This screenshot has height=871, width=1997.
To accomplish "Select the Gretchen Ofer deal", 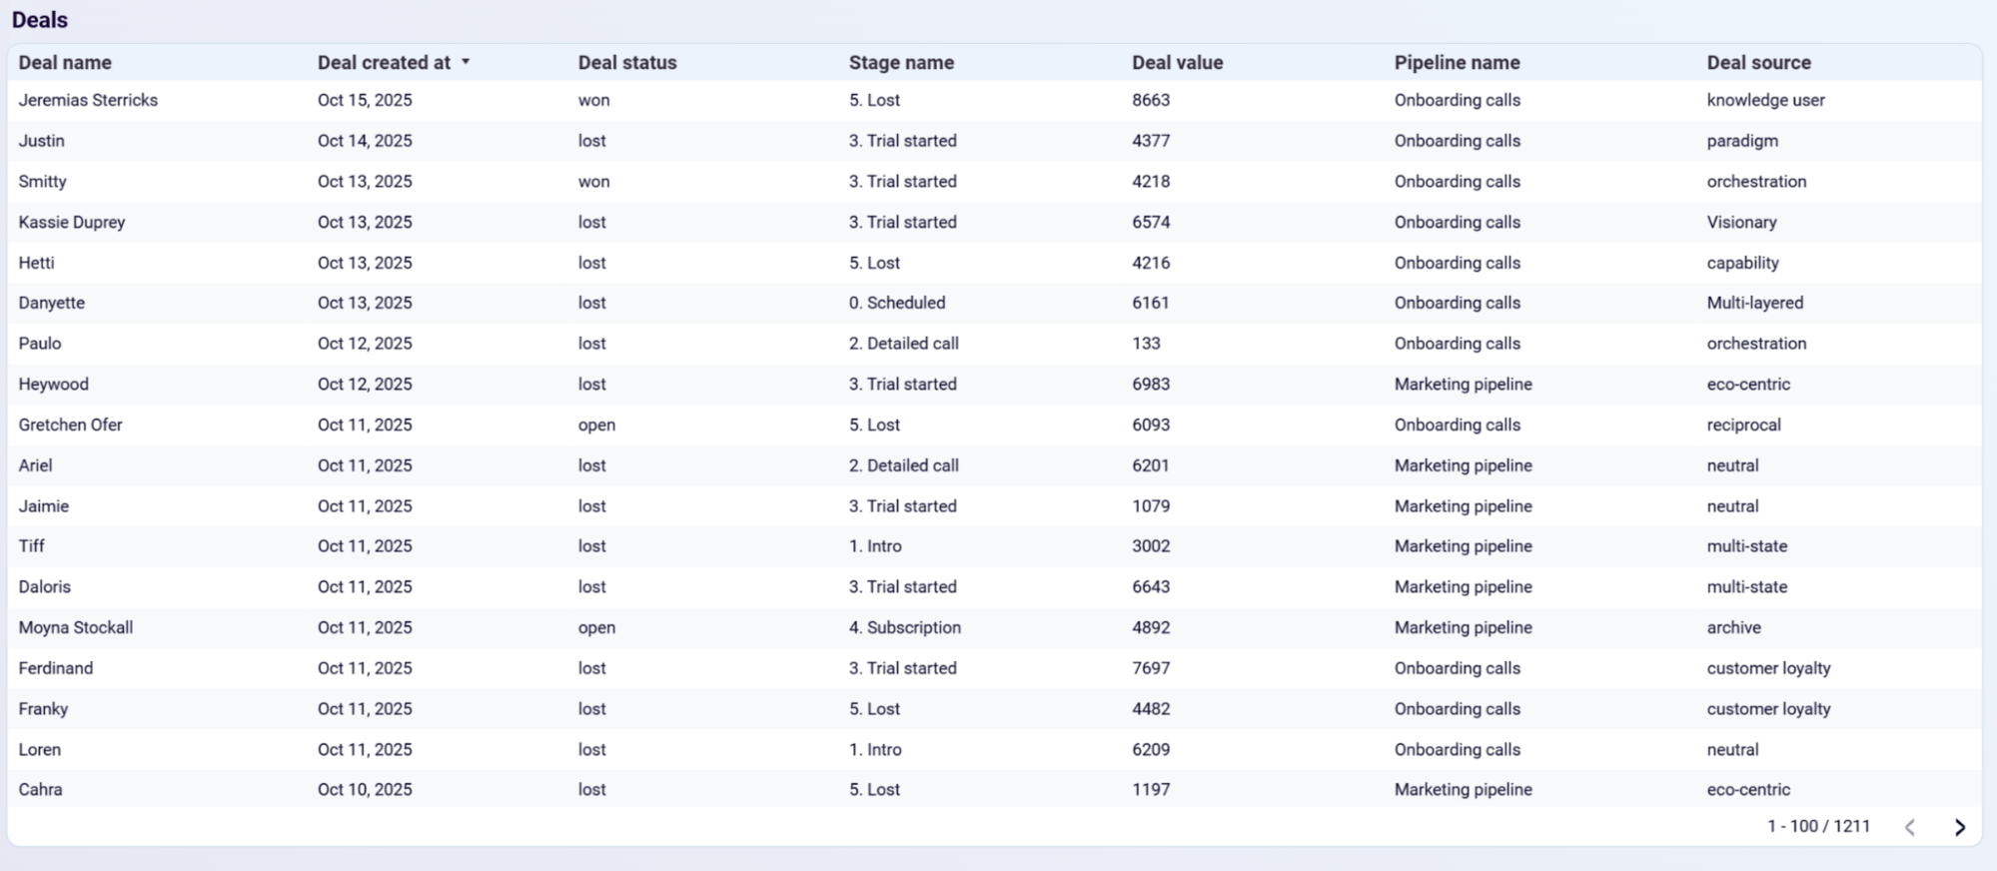I will (71, 425).
